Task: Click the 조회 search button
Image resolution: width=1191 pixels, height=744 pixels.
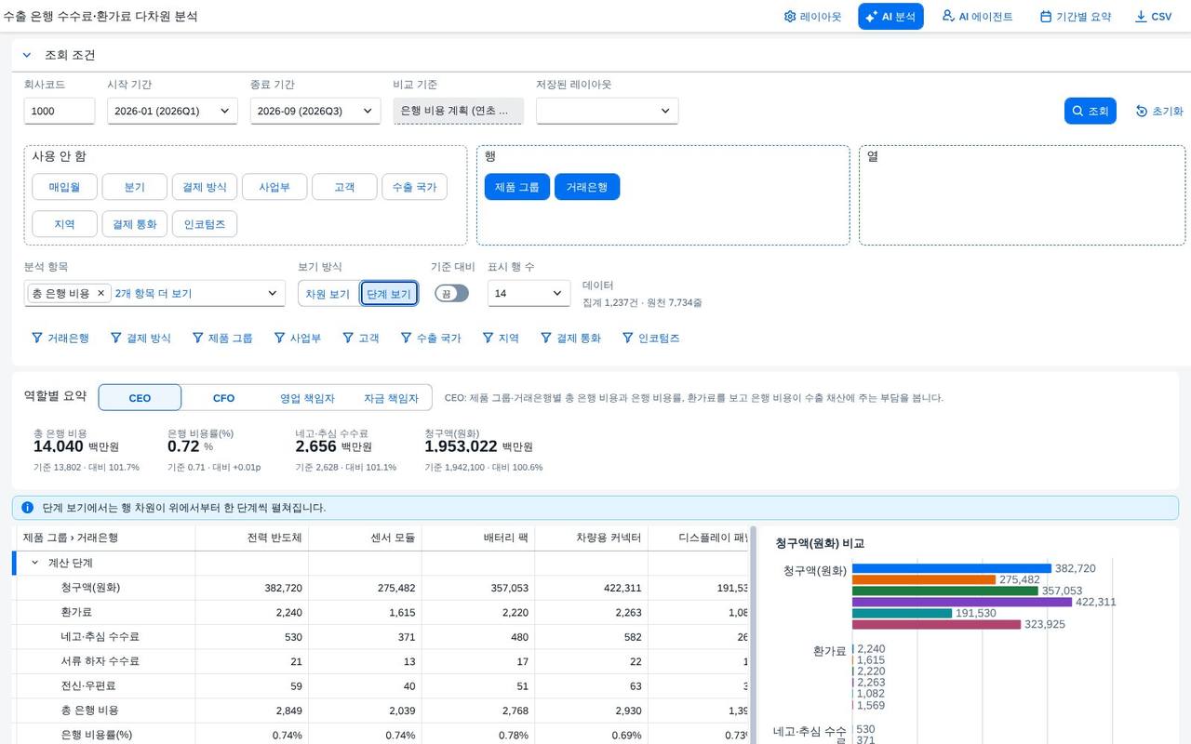Action: point(1090,111)
